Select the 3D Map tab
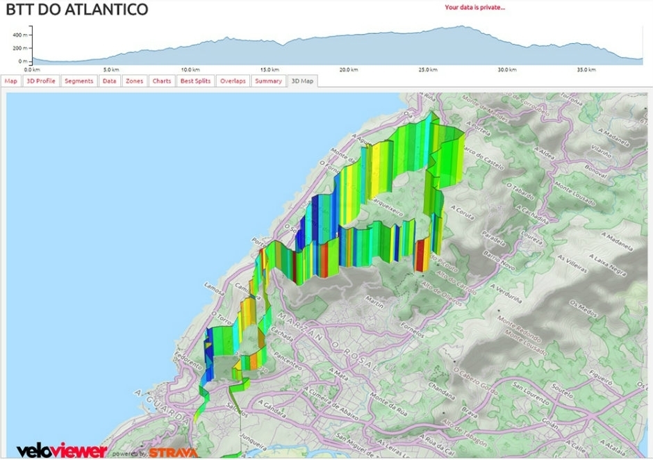Screen dimensions: 653x460 302,81
